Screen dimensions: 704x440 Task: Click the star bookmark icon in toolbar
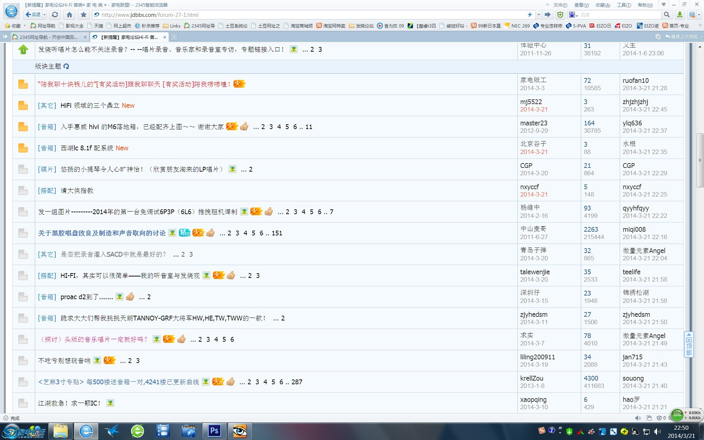84,15
